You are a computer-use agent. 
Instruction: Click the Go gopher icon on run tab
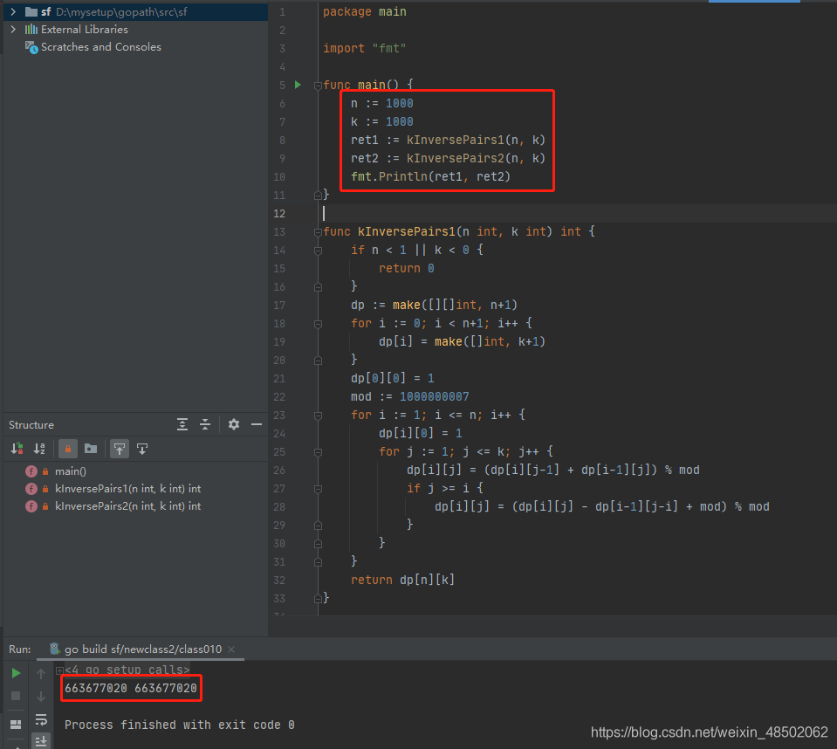[54, 649]
